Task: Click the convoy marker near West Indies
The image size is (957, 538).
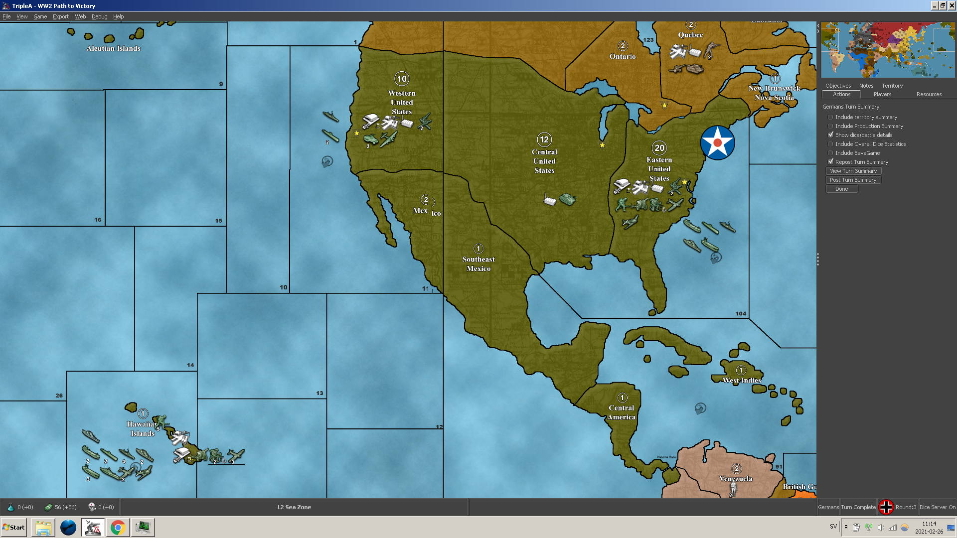Action: (700, 408)
